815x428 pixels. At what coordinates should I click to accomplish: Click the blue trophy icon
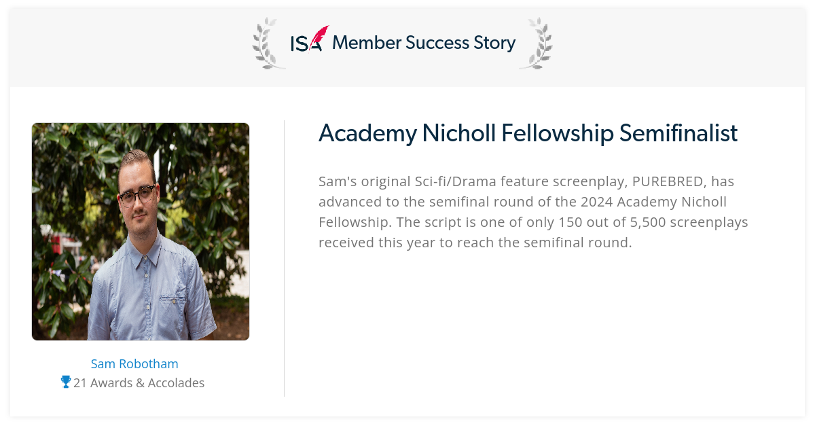(66, 382)
